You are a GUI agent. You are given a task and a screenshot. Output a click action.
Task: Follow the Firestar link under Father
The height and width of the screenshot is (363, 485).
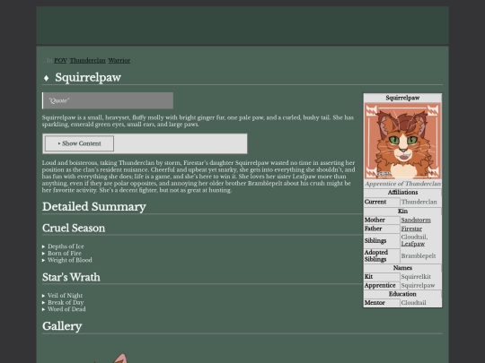coord(411,229)
